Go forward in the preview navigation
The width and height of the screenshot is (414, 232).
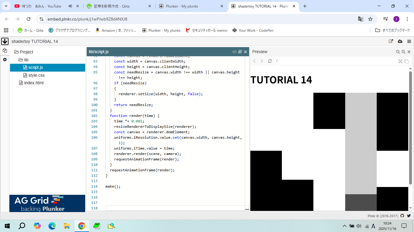coord(262,61)
